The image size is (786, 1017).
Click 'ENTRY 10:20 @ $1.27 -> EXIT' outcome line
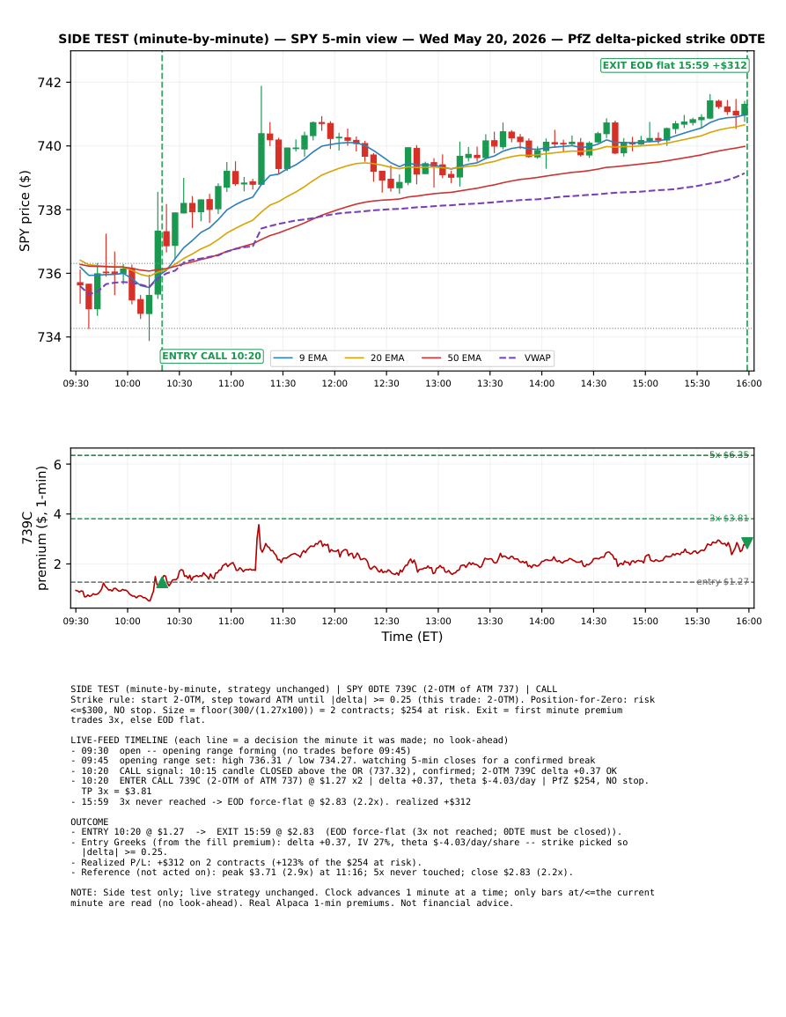pos(346,831)
